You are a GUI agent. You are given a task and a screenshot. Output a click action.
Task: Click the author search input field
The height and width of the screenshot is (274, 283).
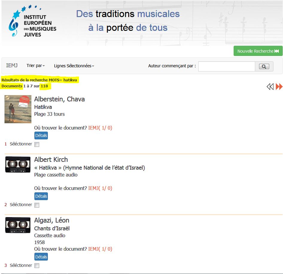pyautogui.click(x=226, y=66)
